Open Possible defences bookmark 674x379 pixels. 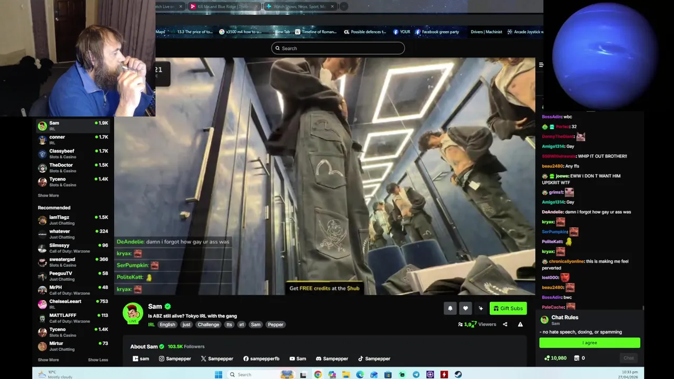[365, 32]
